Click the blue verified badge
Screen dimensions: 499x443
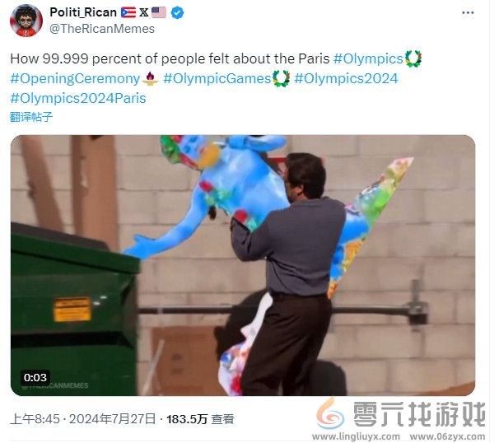click(177, 12)
